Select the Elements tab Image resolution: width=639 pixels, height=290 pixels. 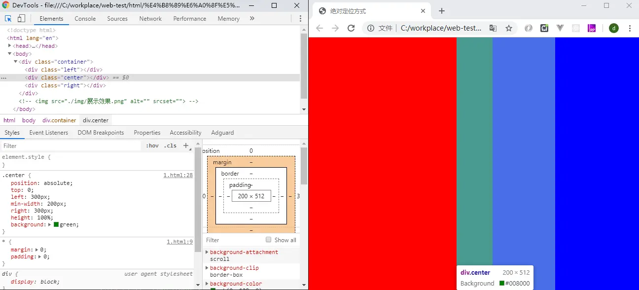tap(52, 18)
